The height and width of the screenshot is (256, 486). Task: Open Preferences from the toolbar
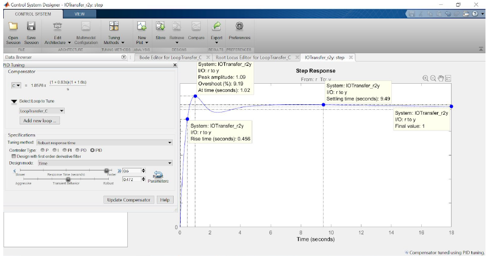point(239,27)
